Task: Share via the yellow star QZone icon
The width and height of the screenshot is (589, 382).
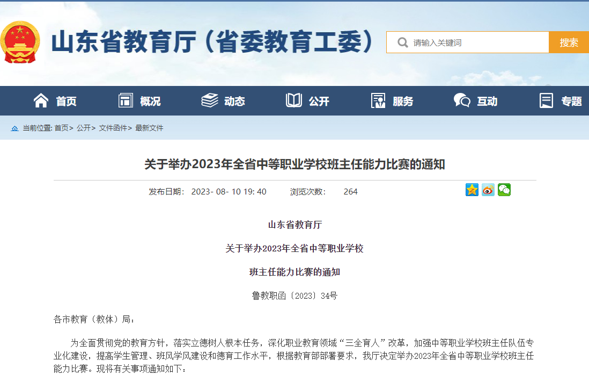Action: [x=472, y=190]
